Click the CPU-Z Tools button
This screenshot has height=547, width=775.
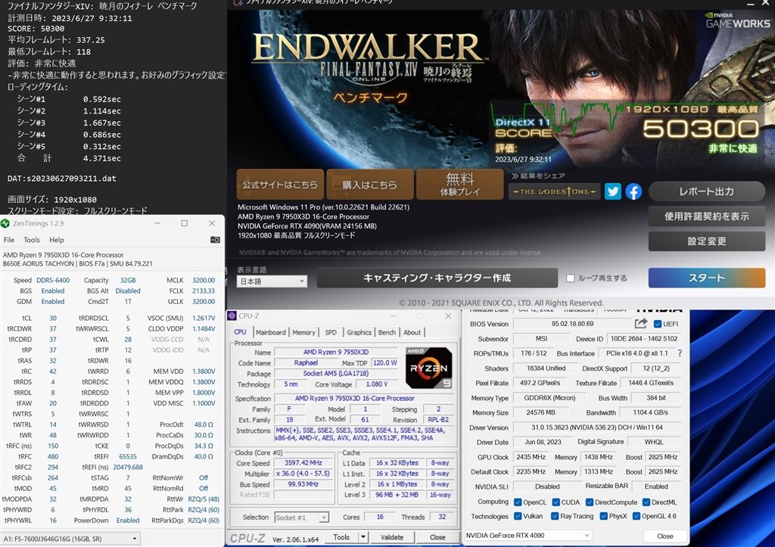[x=341, y=537]
